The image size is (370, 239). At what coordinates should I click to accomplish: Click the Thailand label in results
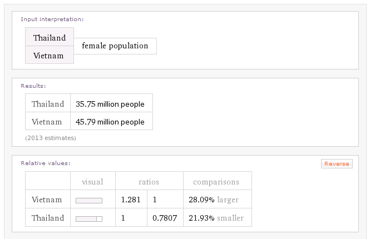(x=48, y=104)
